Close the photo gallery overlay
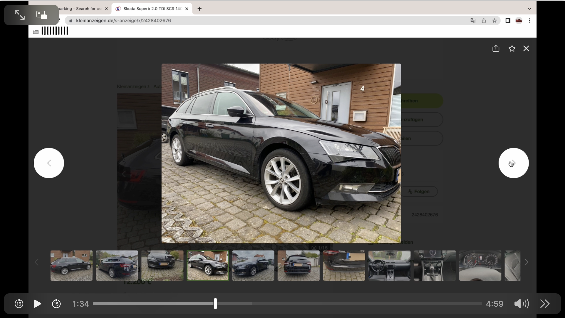 (526, 49)
